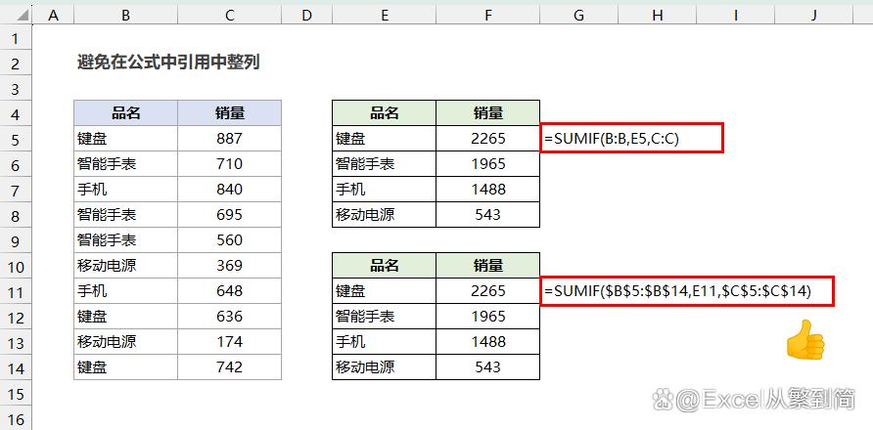Select cell containing 742
Viewport: 873px width, 430px height.
(x=229, y=367)
